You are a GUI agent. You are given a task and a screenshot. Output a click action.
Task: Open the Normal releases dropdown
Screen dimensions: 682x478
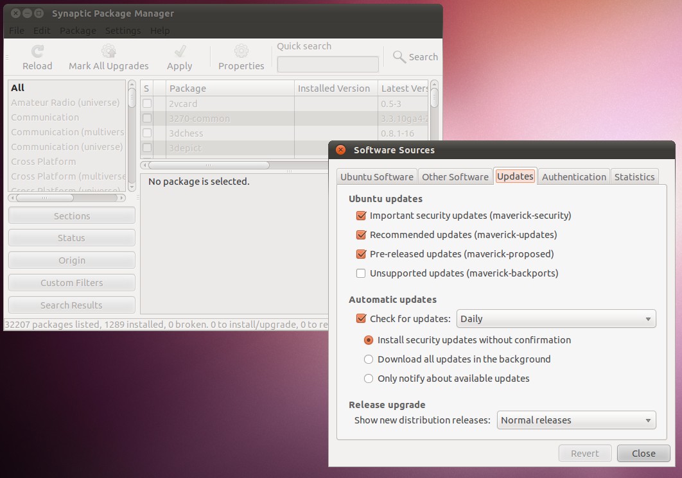(576, 420)
